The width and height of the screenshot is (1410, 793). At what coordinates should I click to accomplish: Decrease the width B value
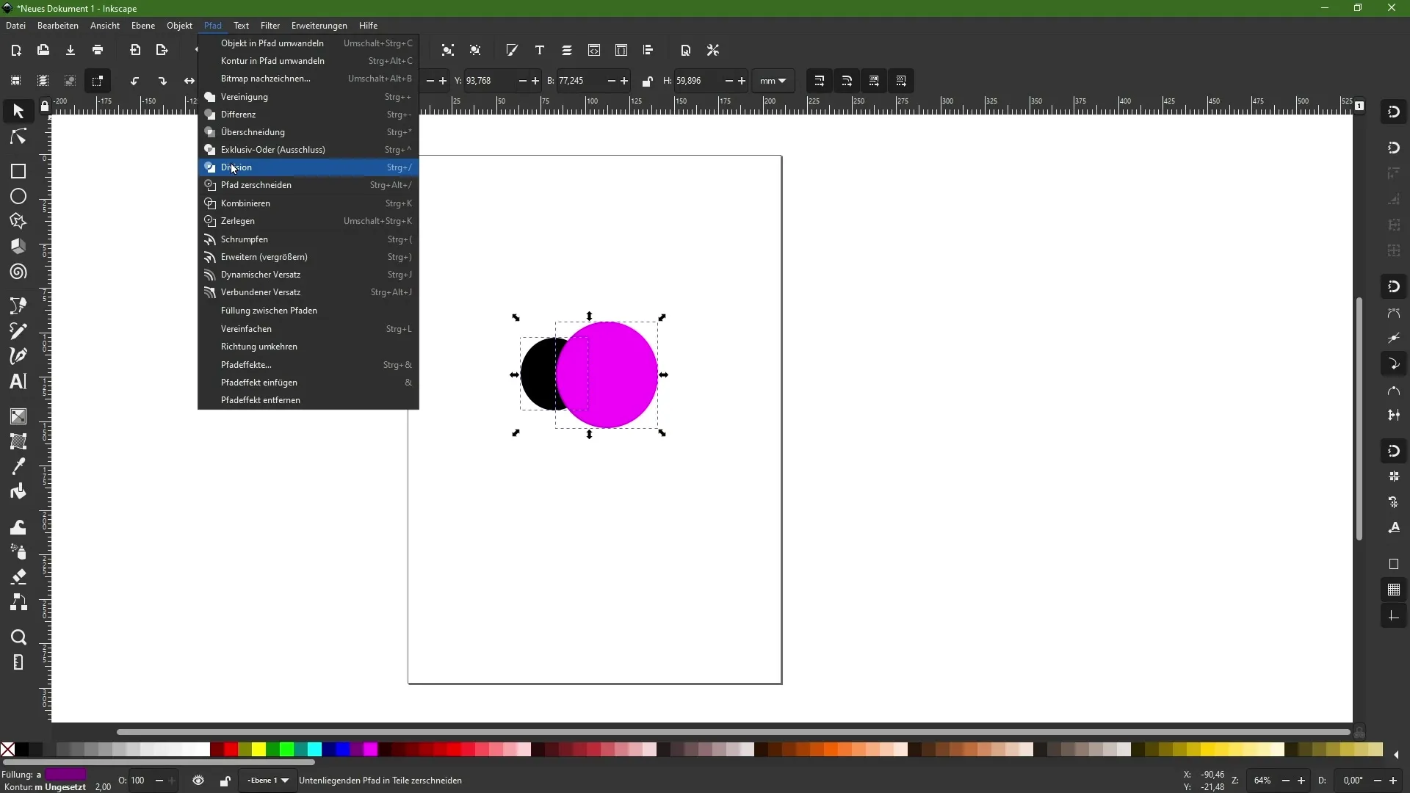pyautogui.click(x=611, y=82)
